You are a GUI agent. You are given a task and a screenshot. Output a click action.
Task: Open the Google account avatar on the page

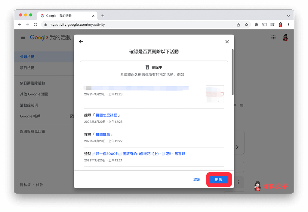click(x=285, y=37)
